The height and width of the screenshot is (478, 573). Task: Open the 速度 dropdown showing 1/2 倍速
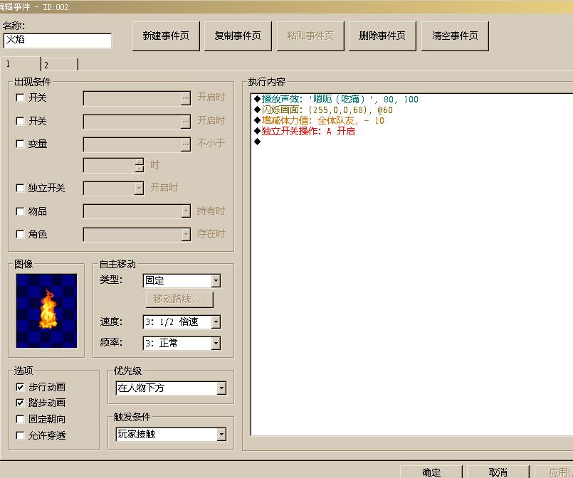tap(182, 322)
